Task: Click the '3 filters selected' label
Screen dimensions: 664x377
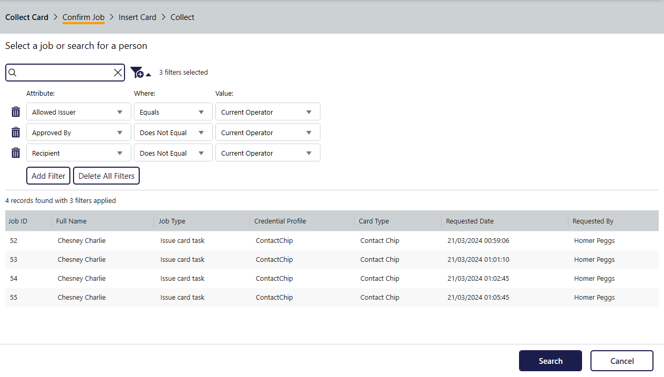Action: (183, 73)
